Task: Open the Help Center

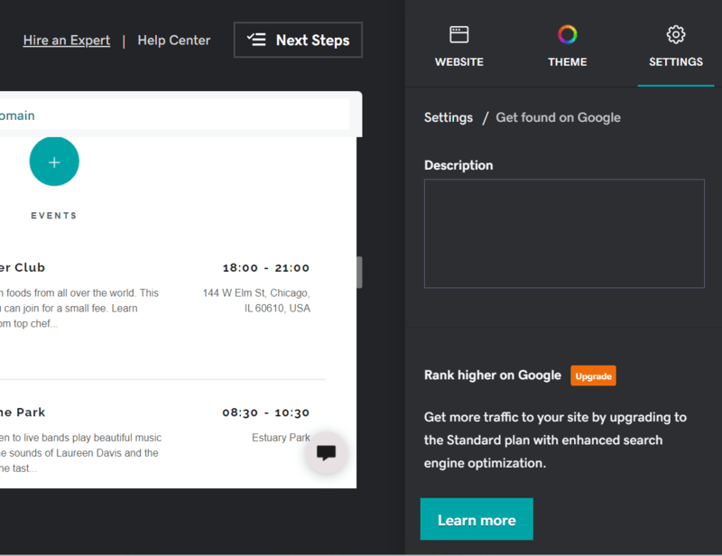Action: (x=173, y=41)
